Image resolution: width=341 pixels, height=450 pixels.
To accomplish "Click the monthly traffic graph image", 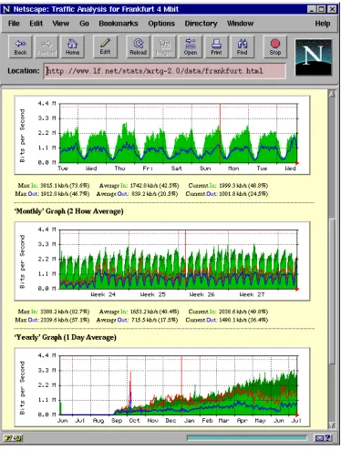I will [162, 261].
